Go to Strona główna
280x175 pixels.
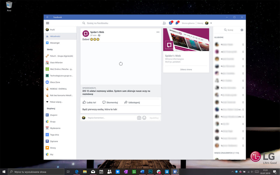pyautogui.click(x=188, y=23)
